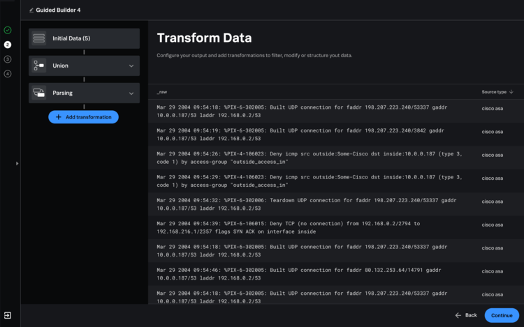Select the Teardown UDP connection log row
This screenshot has height=327, width=524.
[336, 204]
